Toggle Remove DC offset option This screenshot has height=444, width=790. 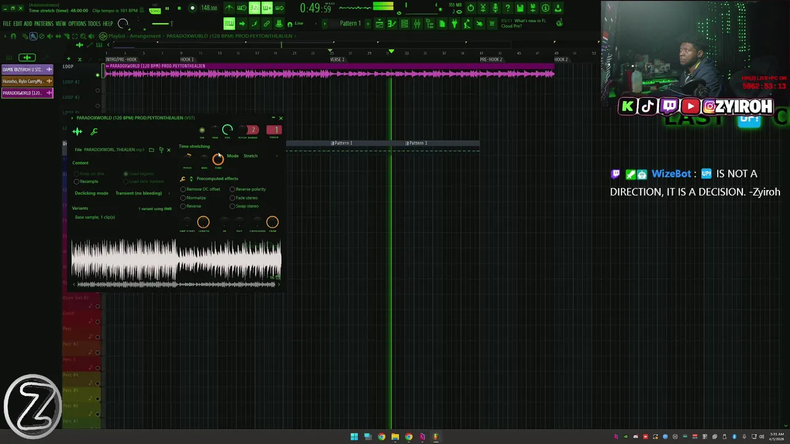click(x=201, y=189)
